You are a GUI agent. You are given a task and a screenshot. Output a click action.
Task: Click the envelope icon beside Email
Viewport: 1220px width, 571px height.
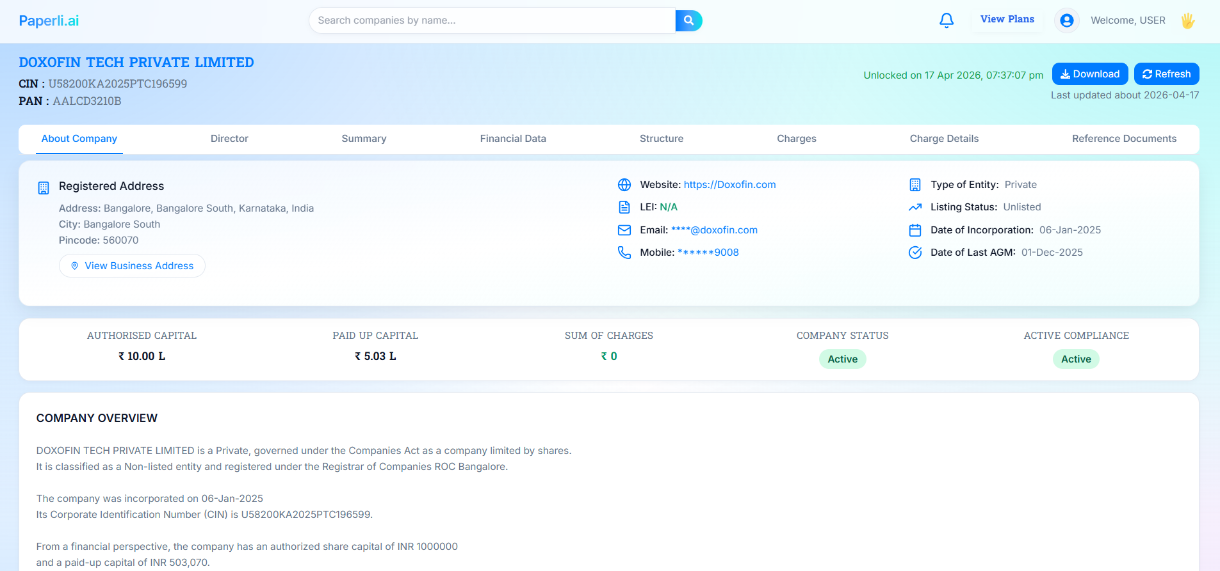pos(624,230)
